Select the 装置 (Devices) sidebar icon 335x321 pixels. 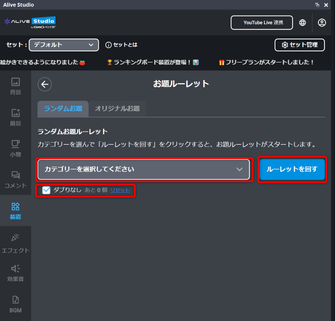[x=15, y=211]
